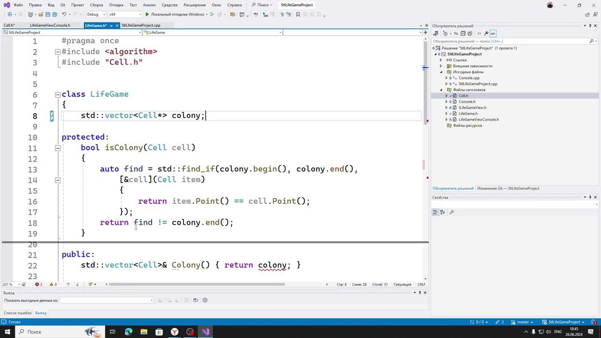The height and width of the screenshot is (338, 601).
Task: Toggle Categorized view in the Properties panel
Action: pos(435,212)
